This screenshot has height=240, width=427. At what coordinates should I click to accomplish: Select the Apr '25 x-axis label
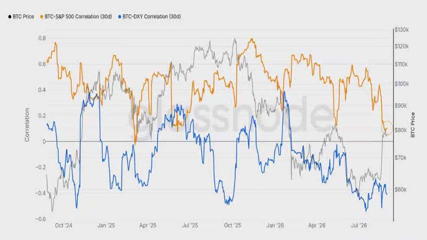(x=148, y=225)
